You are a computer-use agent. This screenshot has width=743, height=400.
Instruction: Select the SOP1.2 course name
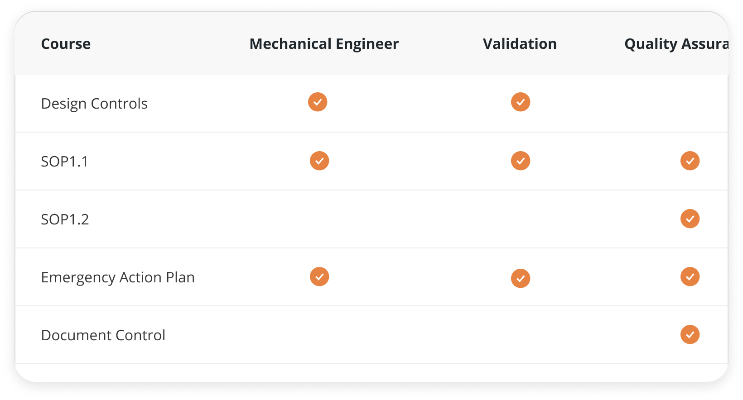tap(65, 219)
